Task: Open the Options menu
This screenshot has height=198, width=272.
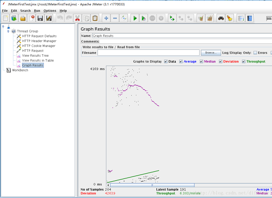Action: [50, 11]
